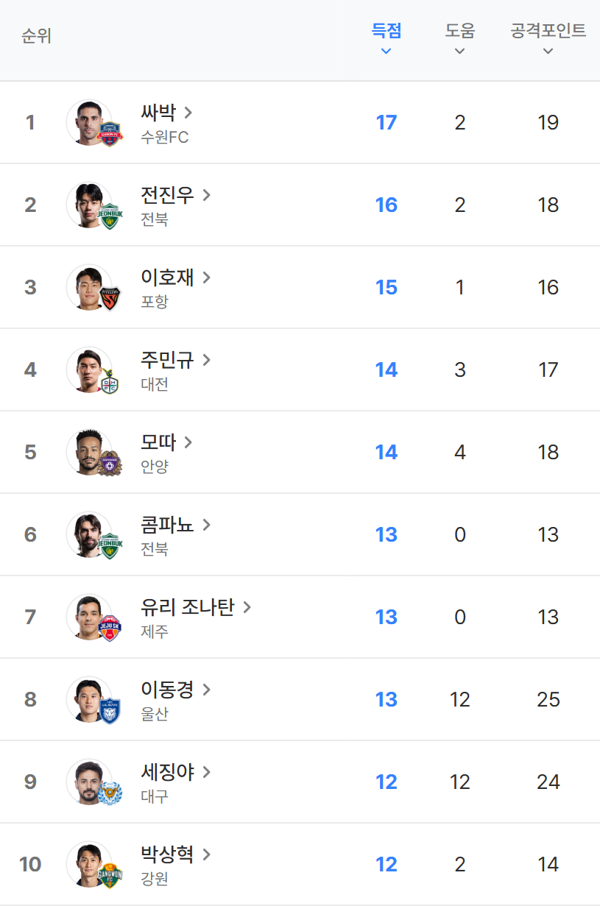Click Daejeon badge beside 주민규

[110, 381]
